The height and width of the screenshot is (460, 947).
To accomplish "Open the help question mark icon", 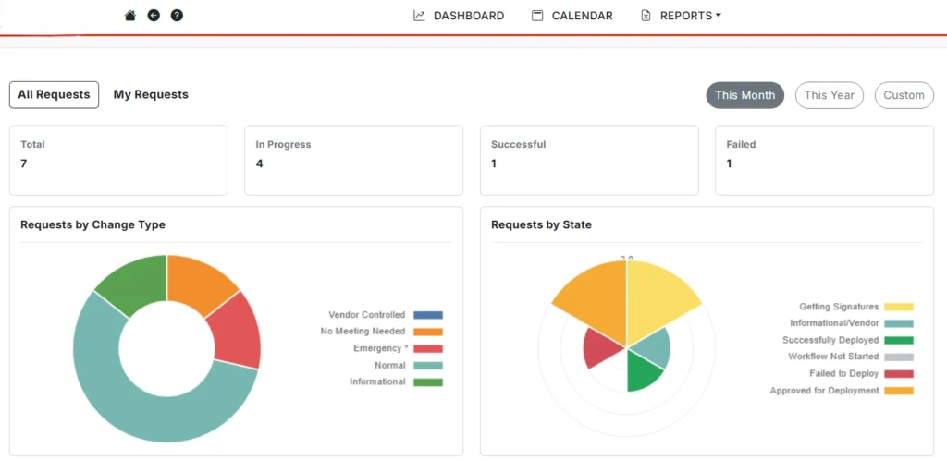I will coord(177,16).
